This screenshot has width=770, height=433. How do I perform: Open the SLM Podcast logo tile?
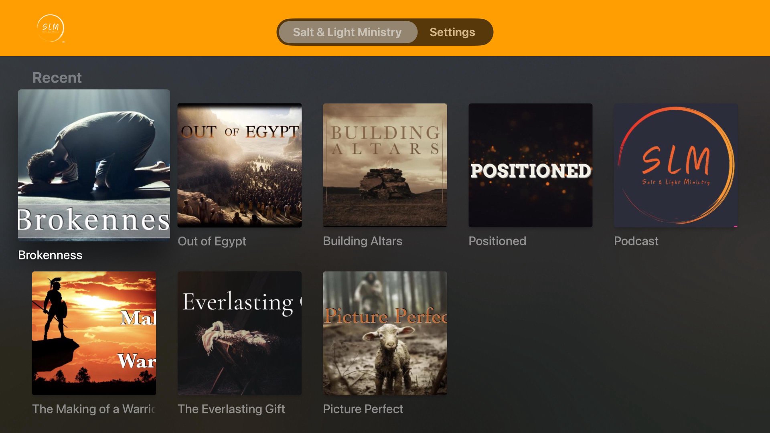[676, 165]
